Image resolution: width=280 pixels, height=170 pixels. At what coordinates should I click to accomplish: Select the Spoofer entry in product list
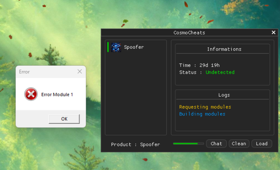click(136, 47)
